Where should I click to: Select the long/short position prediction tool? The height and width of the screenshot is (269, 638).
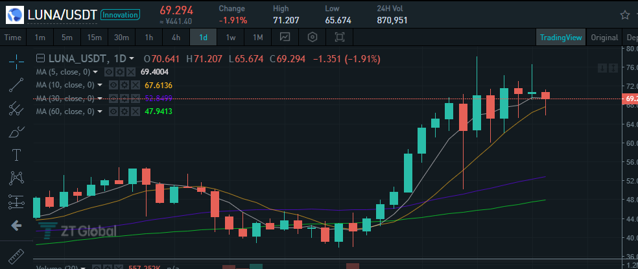point(16,202)
